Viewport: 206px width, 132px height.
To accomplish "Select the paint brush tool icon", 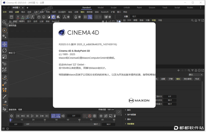I will [x=5, y=97].
